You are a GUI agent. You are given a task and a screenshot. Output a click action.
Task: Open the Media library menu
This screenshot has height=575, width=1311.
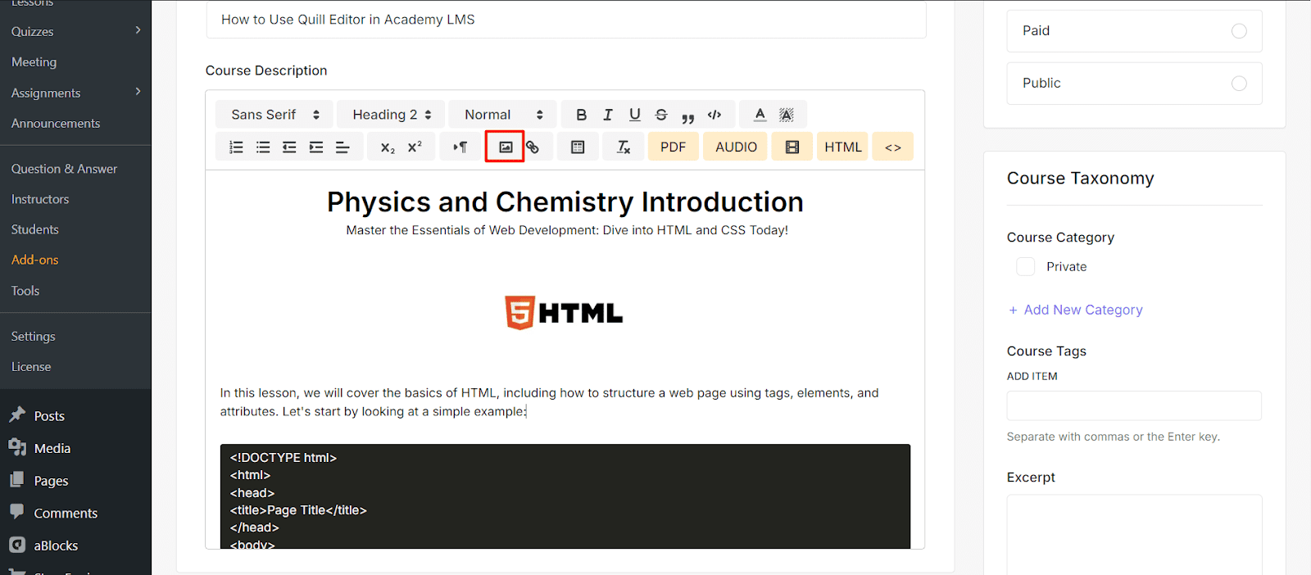point(52,448)
